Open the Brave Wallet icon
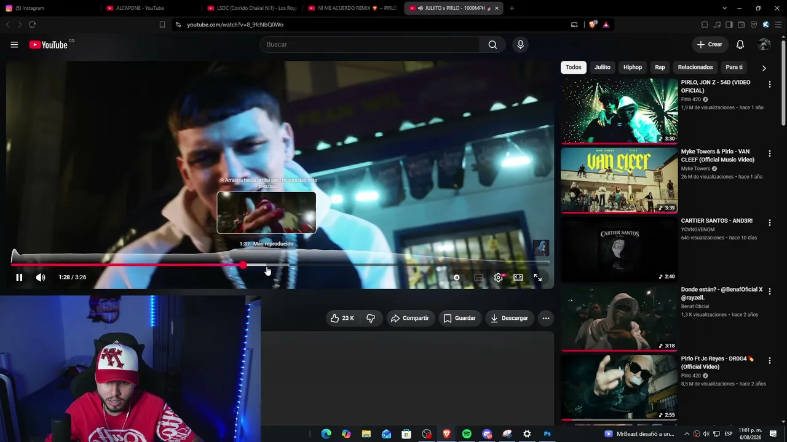The height and width of the screenshot is (442, 787). coord(742,25)
